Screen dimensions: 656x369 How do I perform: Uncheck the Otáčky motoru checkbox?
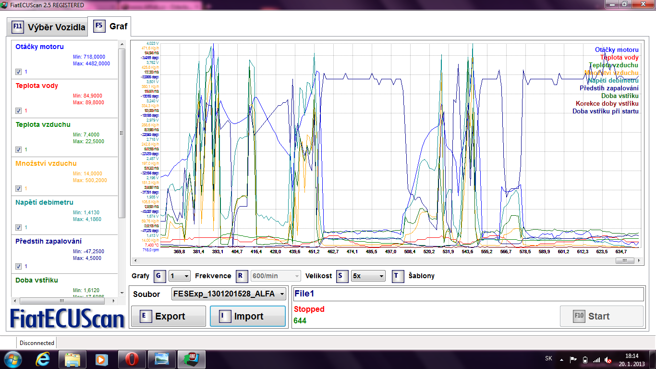tap(18, 72)
